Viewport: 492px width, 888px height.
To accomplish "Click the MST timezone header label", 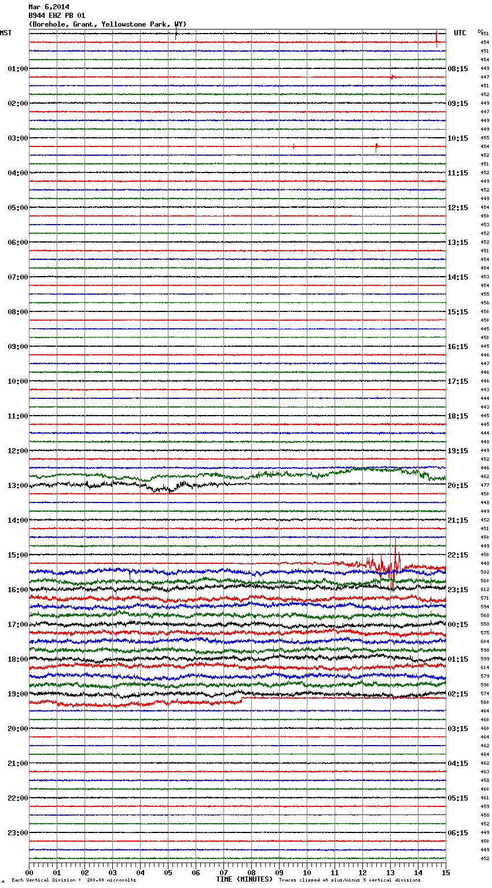I will 6,34.
